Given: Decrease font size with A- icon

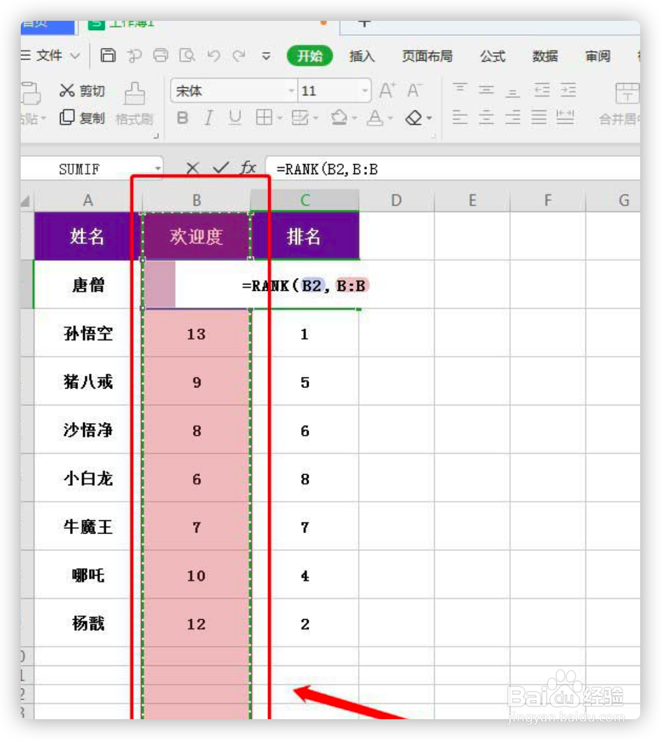Looking at the screenshot, I should click(x=414, y=90).
